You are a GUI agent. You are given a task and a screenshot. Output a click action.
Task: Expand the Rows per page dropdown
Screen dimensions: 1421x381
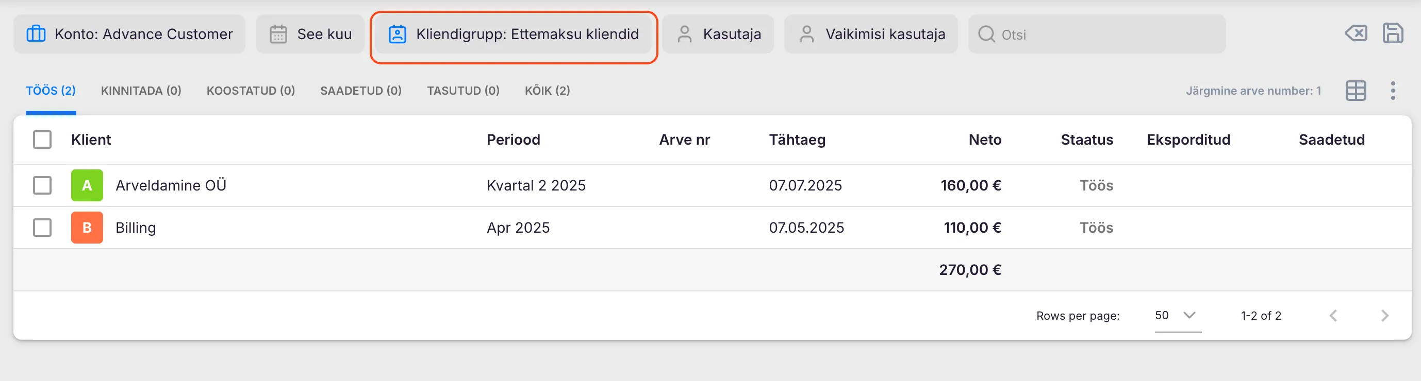pyautogui.click(x=1177, y=316)
